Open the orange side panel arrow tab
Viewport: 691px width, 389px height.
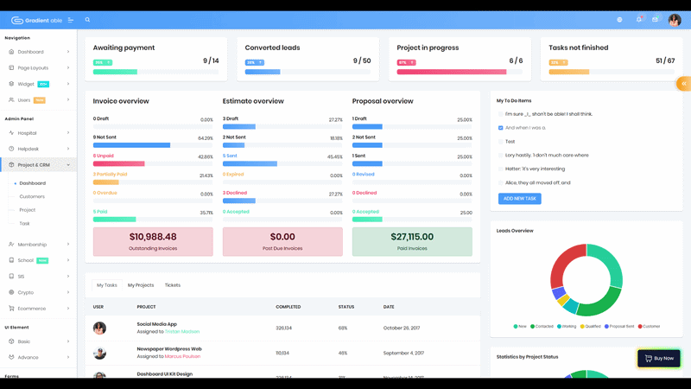(x=683, y=83)
